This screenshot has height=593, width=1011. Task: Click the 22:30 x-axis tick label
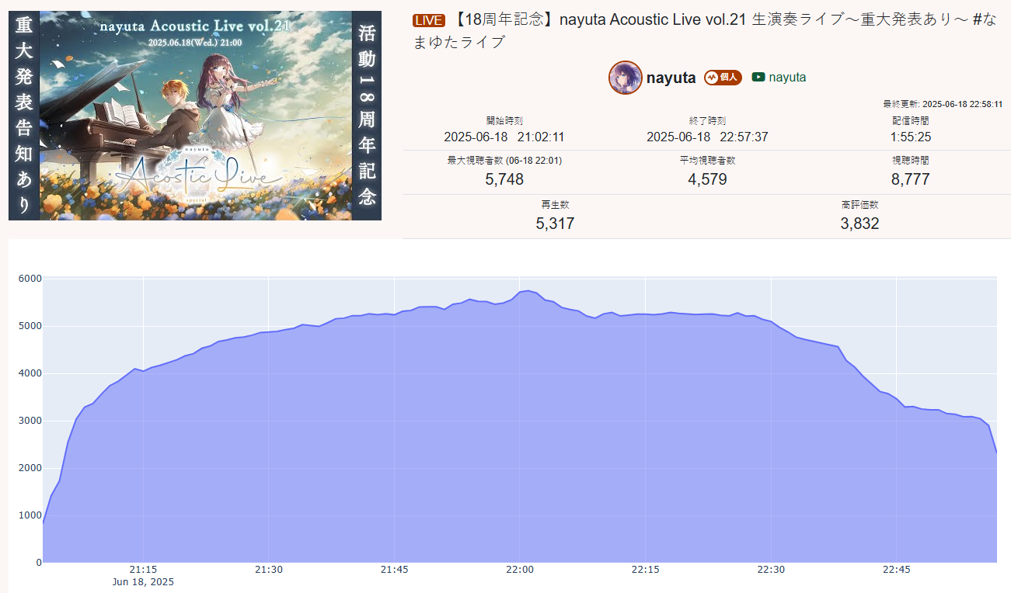[x=771, y=570]
